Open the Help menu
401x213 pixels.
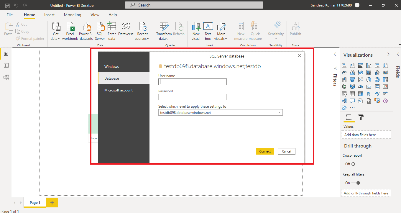(112, 15)
